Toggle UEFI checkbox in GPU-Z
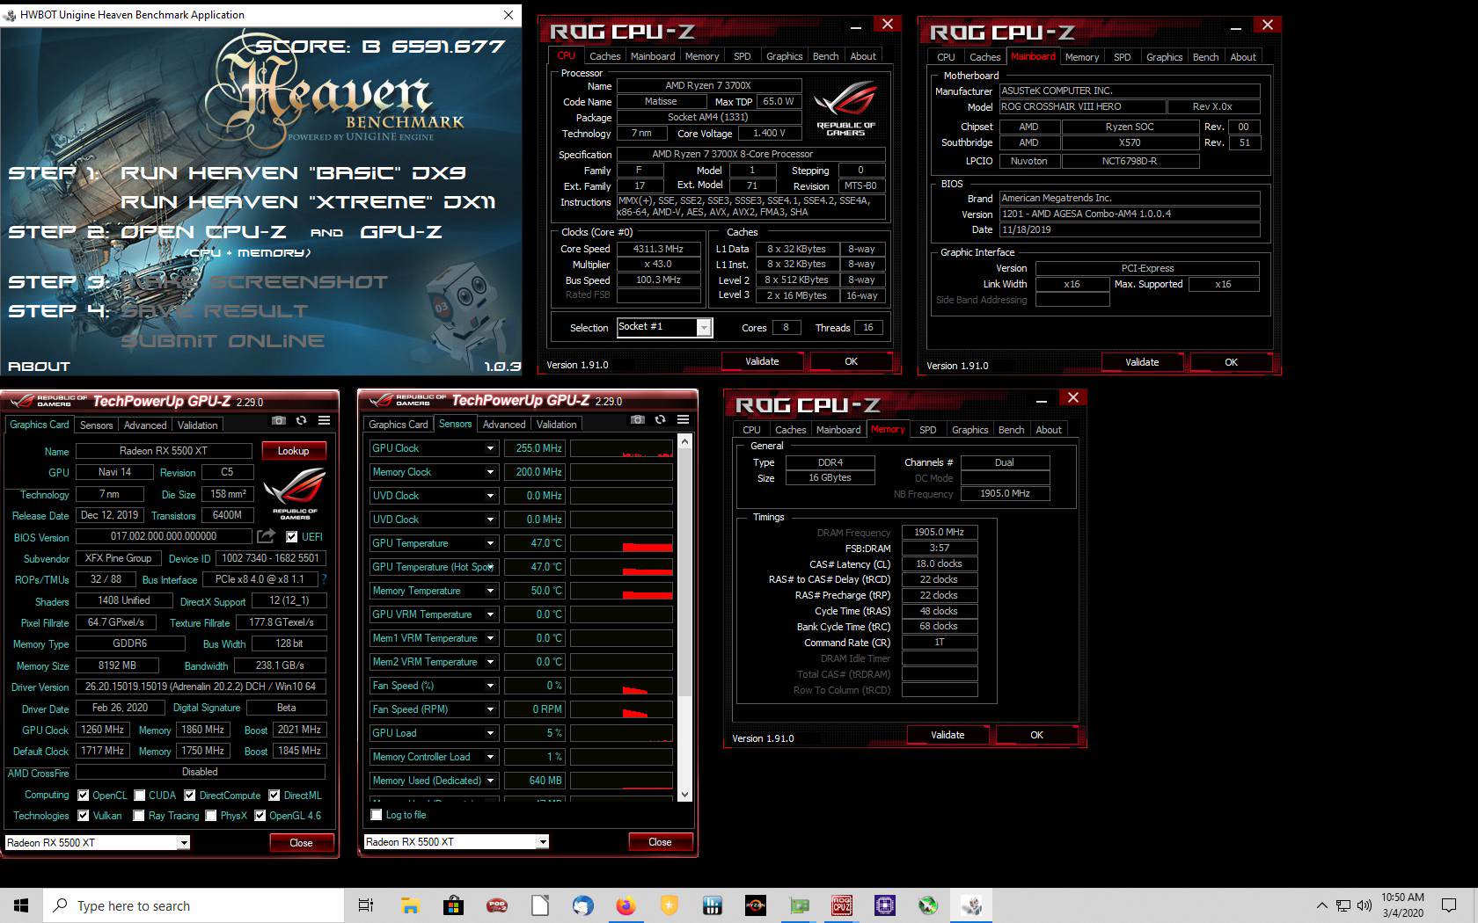1478x923 pixels. click(291, 536)
